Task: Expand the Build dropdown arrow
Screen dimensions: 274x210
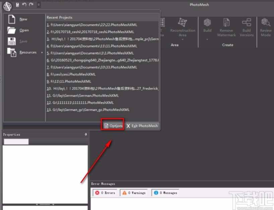Action: tap(207, 39)
